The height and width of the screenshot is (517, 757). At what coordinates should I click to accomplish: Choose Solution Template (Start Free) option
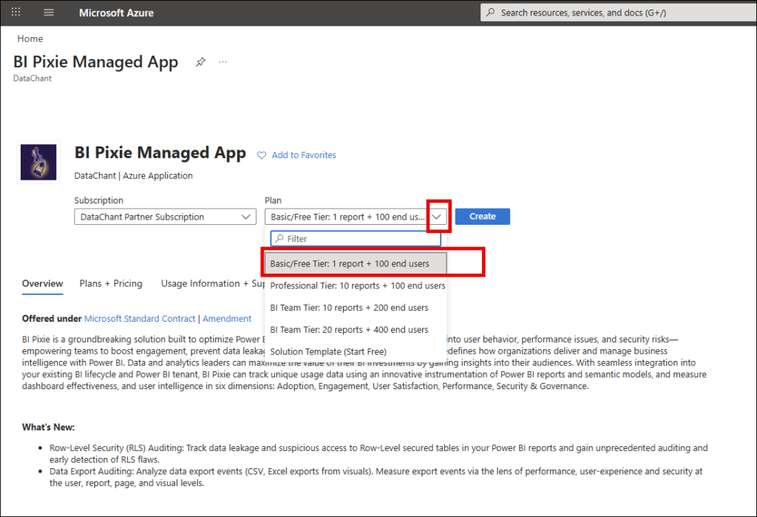pos(328,351)
